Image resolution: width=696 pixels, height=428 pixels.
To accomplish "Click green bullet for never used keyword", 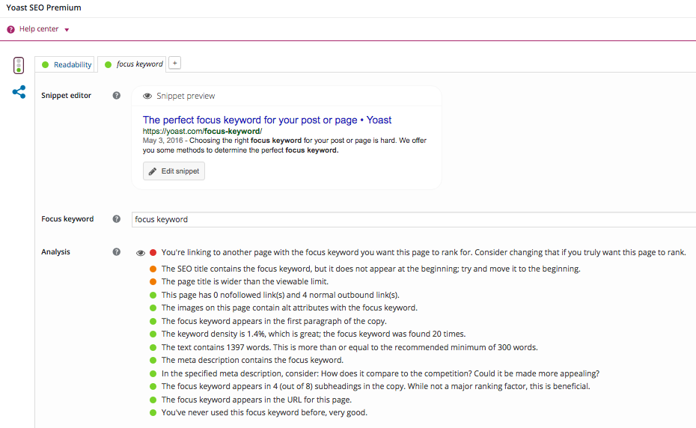I will pyautogui.click(x=153, y=413).
